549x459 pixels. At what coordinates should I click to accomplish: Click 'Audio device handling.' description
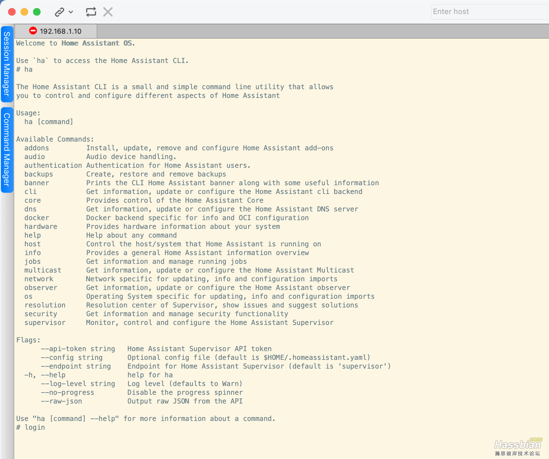click(131, 157)
